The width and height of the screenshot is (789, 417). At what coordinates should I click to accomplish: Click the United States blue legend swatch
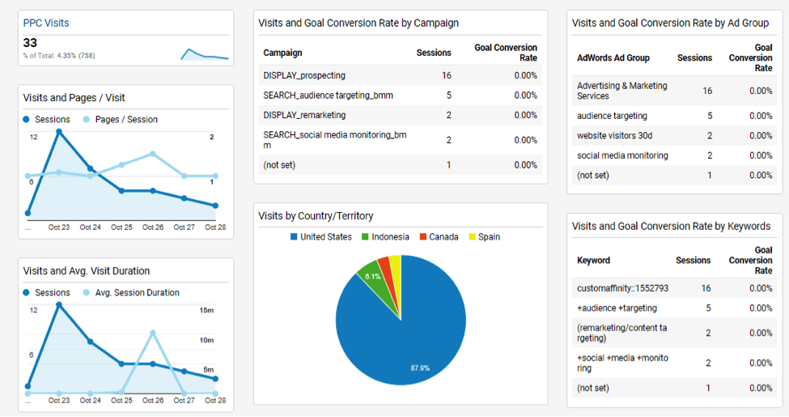coord(294,236)
